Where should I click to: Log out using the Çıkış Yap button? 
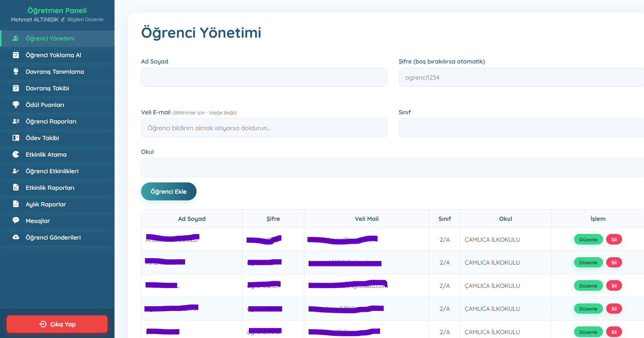click(x=57, y=324)
